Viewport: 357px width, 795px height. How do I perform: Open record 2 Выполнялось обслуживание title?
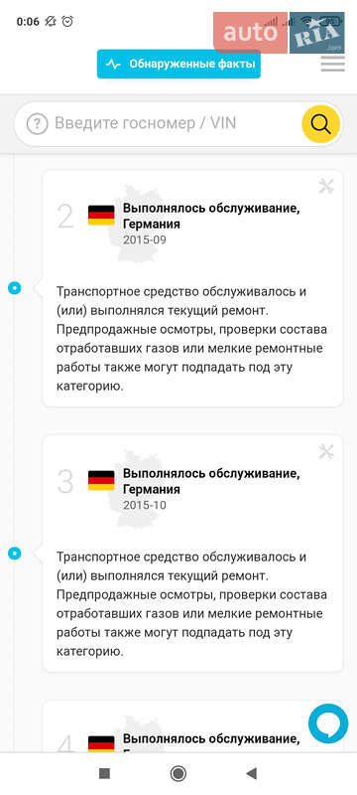211,216
